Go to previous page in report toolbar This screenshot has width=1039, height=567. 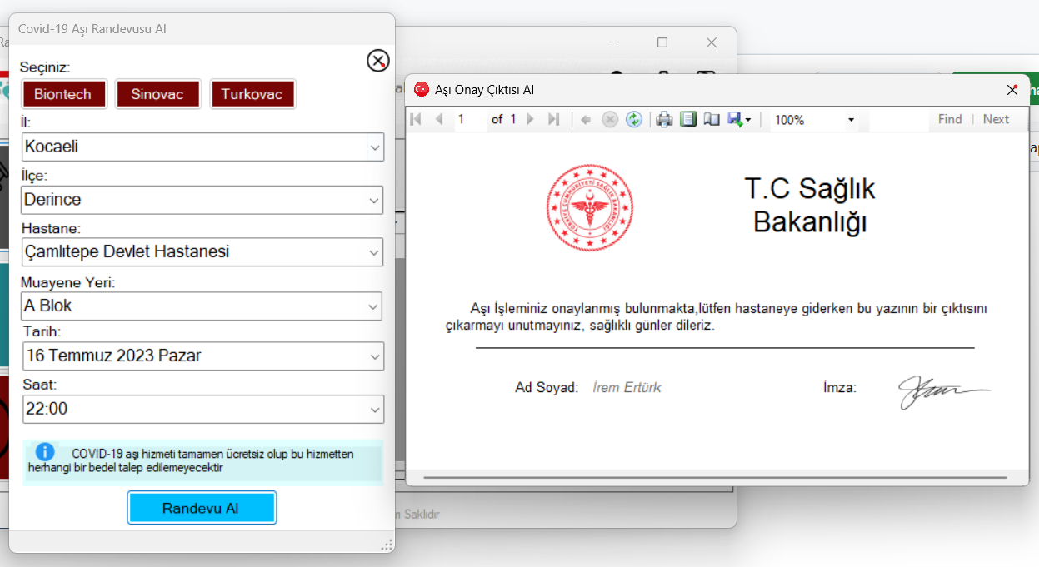(440, 120)
